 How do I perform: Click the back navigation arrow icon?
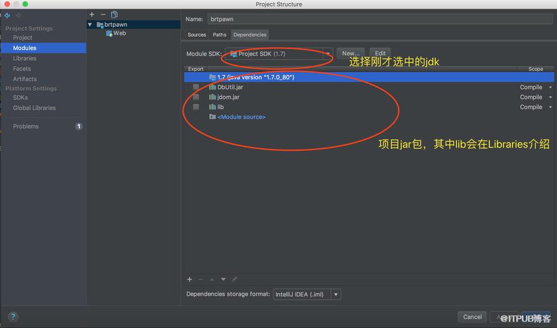click(x=7, y=16)
